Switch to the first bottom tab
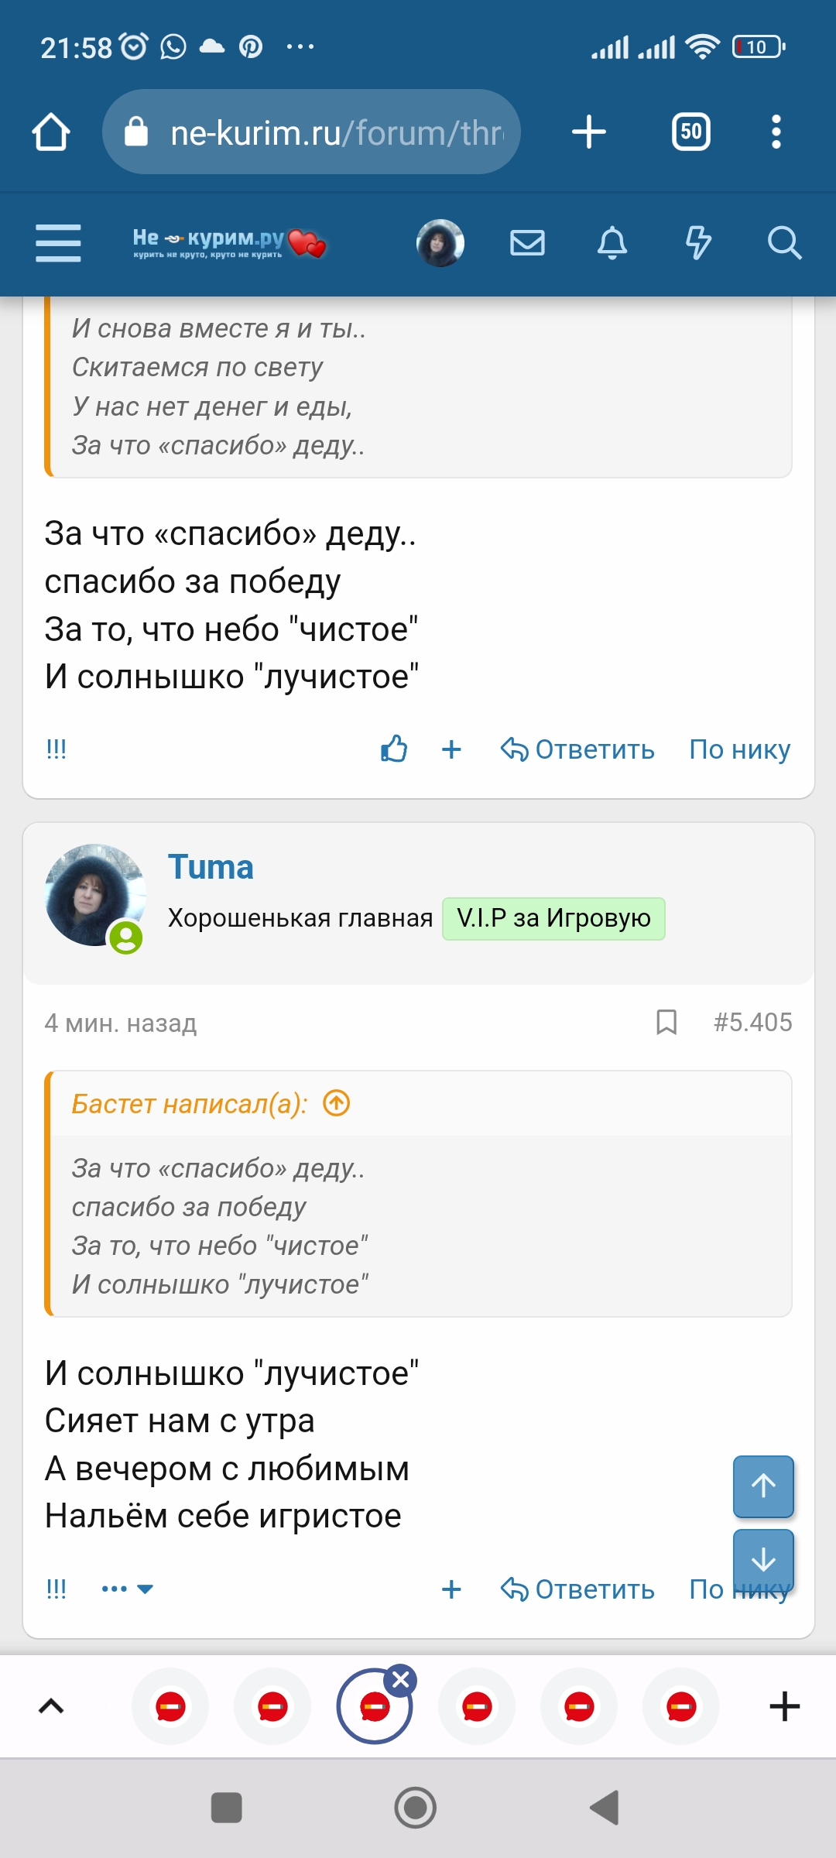This screenshot has height=1858, width=836. click(170, 1706)
